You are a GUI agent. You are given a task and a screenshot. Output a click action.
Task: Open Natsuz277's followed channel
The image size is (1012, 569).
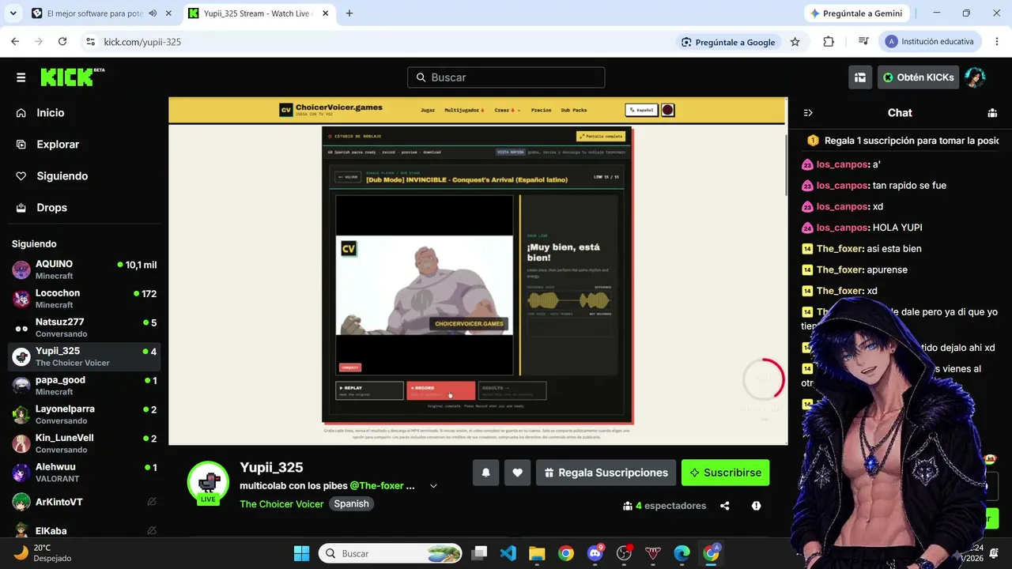85,328
